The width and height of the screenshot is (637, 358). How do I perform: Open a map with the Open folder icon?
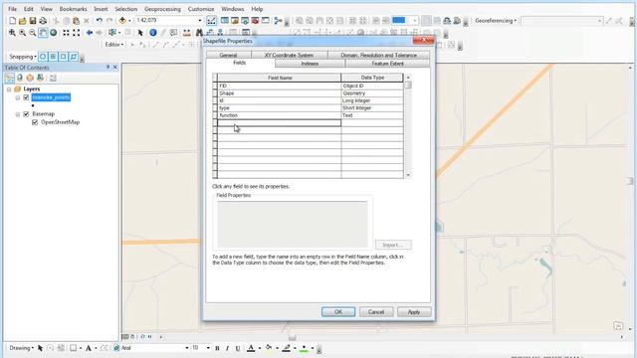point(23,20)
